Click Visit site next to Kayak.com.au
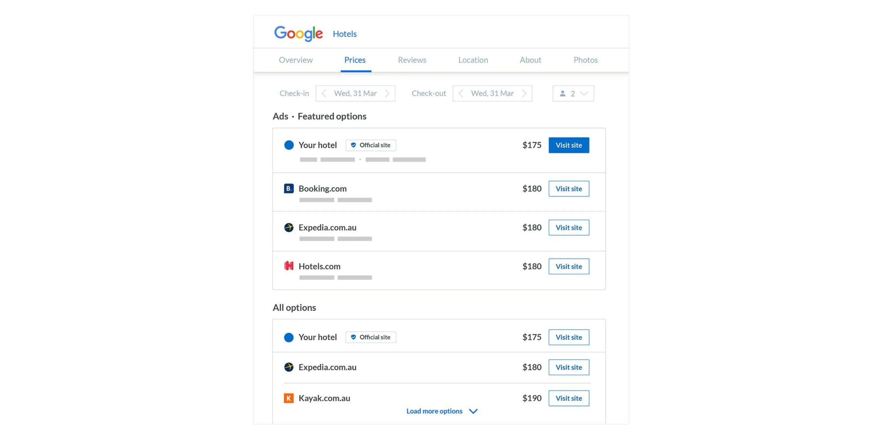The width and height of the screenshot is (885, 442). [569, 398]
